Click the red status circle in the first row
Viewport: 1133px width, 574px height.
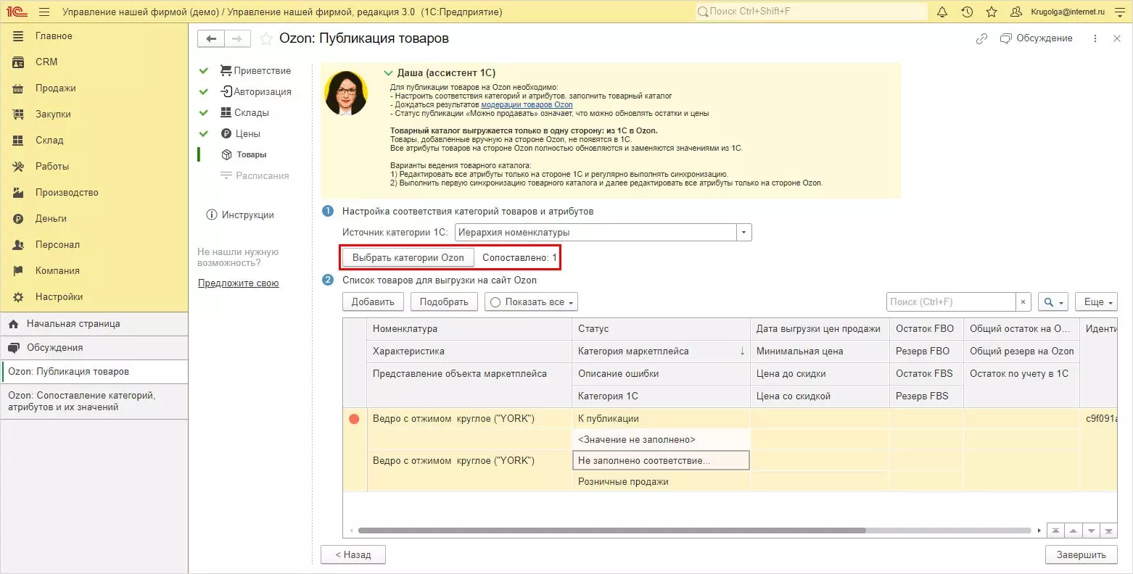pyautogui.click(x=354, y=419)
